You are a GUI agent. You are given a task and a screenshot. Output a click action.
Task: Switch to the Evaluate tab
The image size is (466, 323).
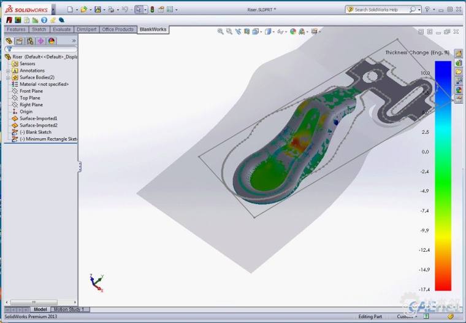pyautogui.click(x=61, y=29)
